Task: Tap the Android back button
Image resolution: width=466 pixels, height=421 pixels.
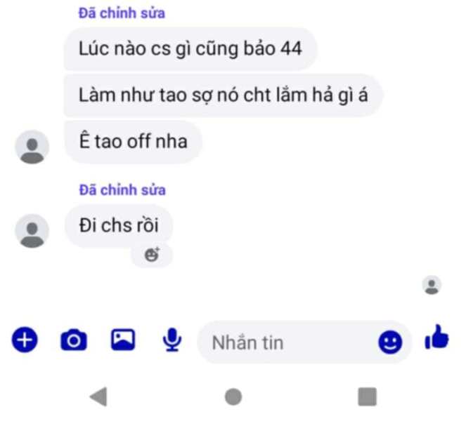Action: 98,396
